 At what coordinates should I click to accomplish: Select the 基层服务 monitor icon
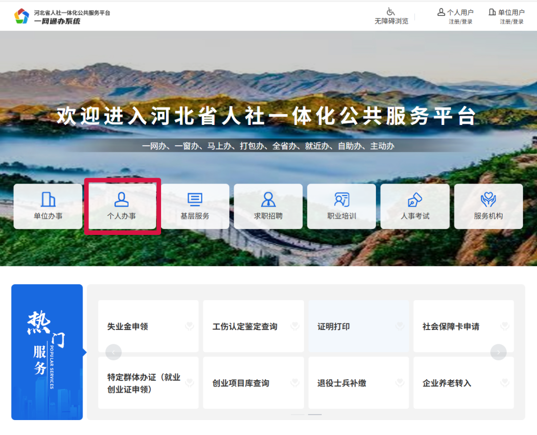click(195, 200)
